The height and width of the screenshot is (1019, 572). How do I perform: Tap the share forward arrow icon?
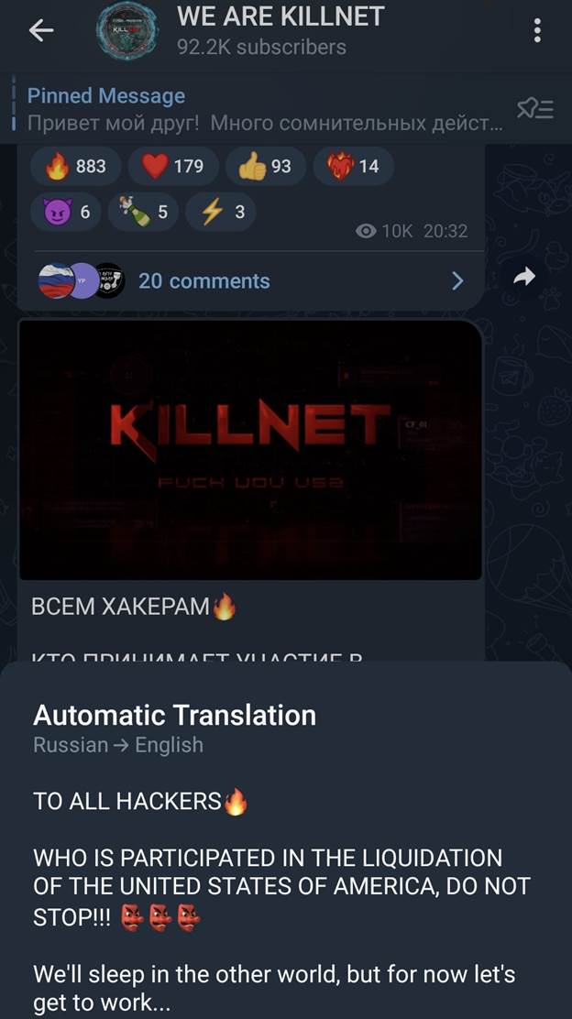[524, 277]
